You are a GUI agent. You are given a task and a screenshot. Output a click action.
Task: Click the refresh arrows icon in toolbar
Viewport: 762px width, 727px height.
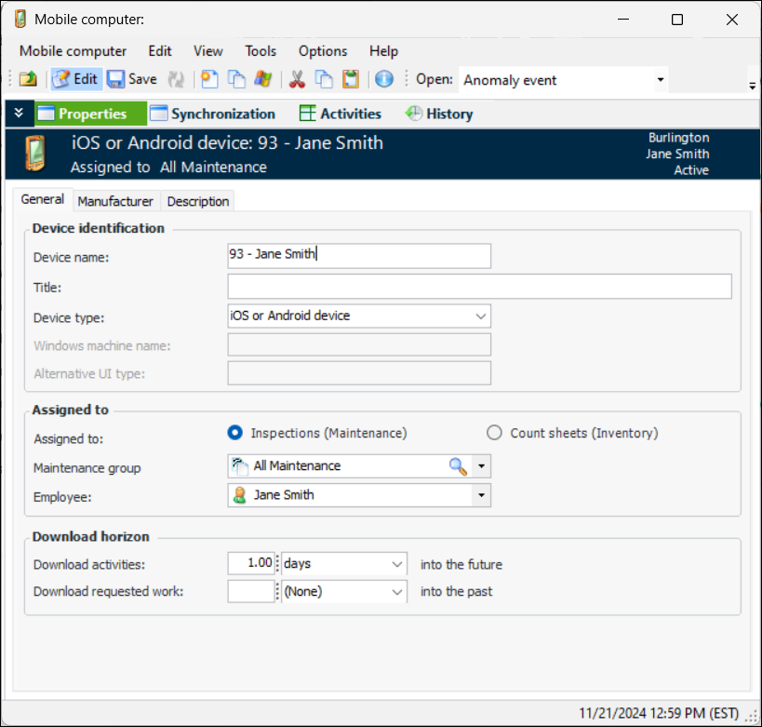pyautogui.click(x=177, y=79)
